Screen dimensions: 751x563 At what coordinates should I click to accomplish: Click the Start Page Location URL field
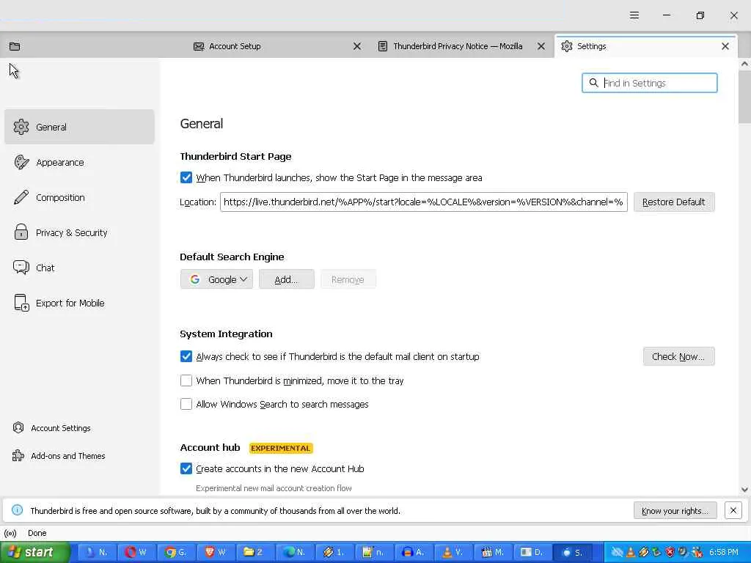point(423,202)
